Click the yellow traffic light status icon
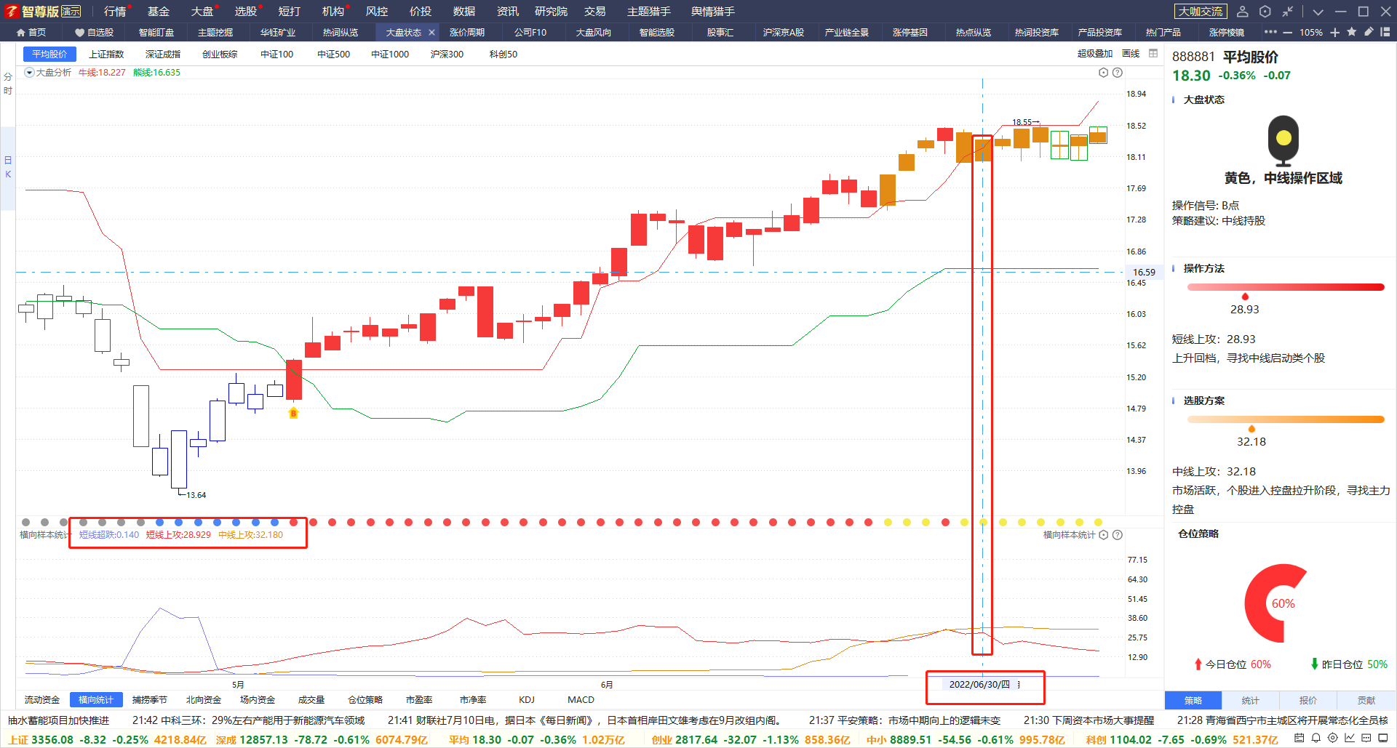 click(1283, 140)
